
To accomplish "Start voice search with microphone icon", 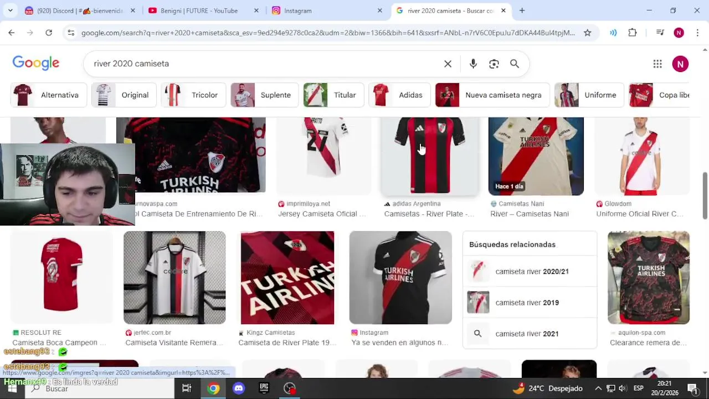I will coord(473,64).
